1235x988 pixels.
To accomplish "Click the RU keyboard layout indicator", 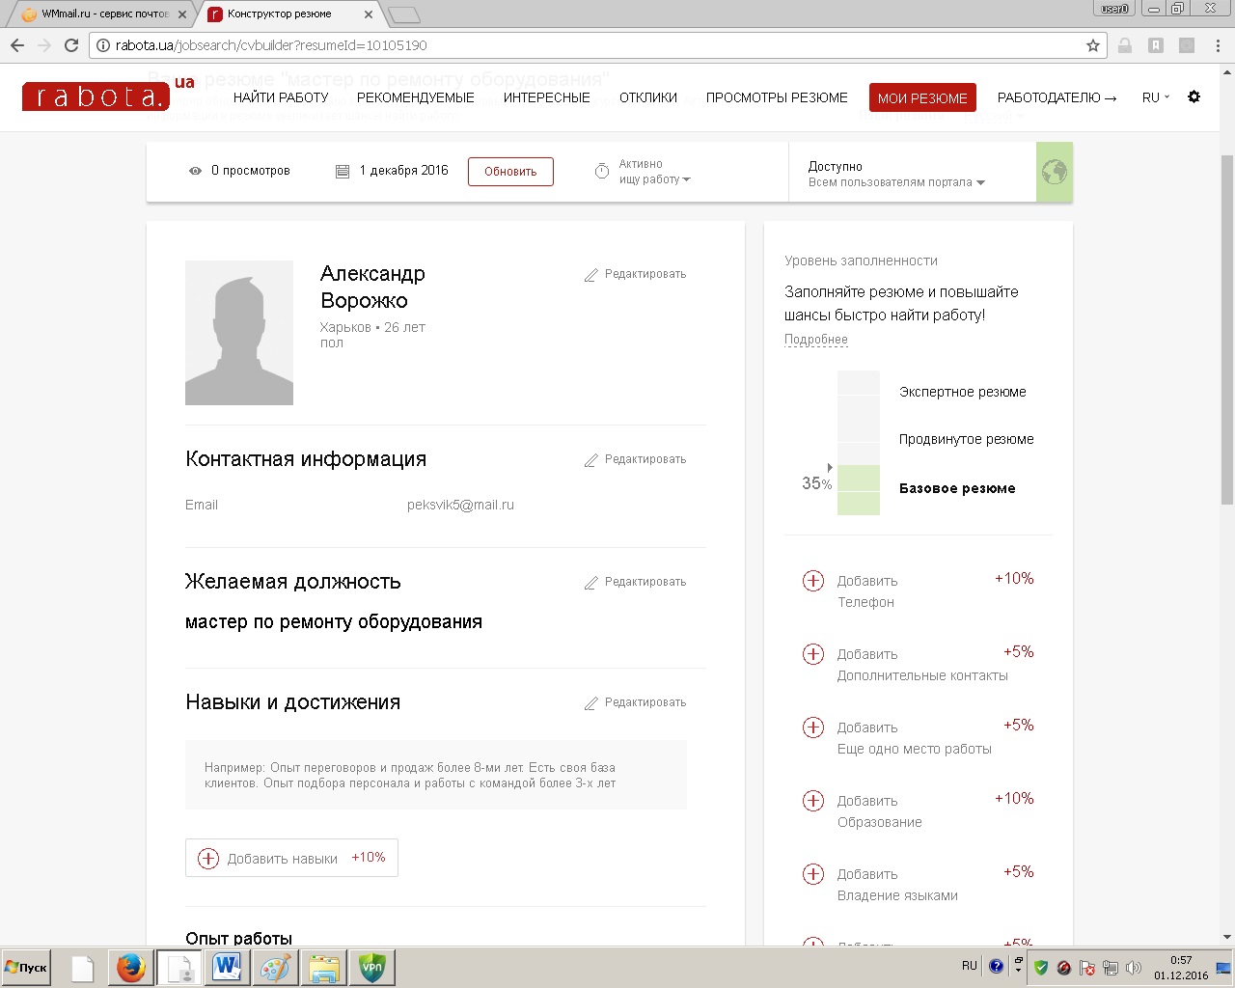I will pos(970,966).
